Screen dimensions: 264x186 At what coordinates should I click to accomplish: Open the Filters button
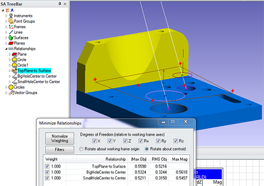click(60, 150)
